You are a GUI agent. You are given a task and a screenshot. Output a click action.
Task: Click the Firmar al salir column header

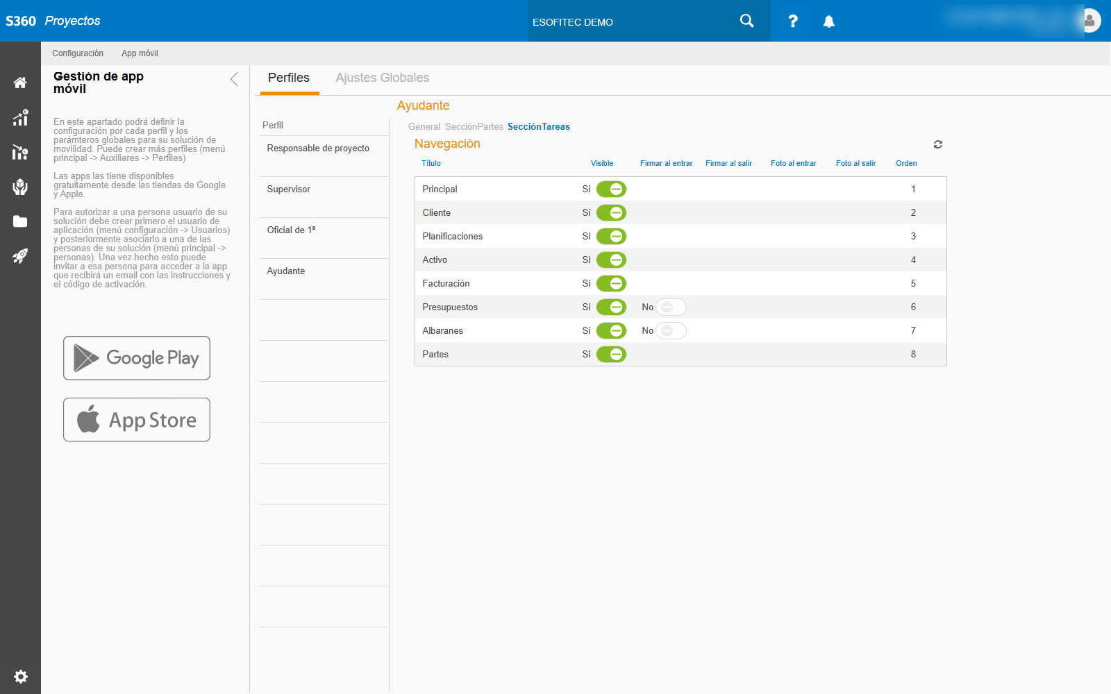pos(729,163)
